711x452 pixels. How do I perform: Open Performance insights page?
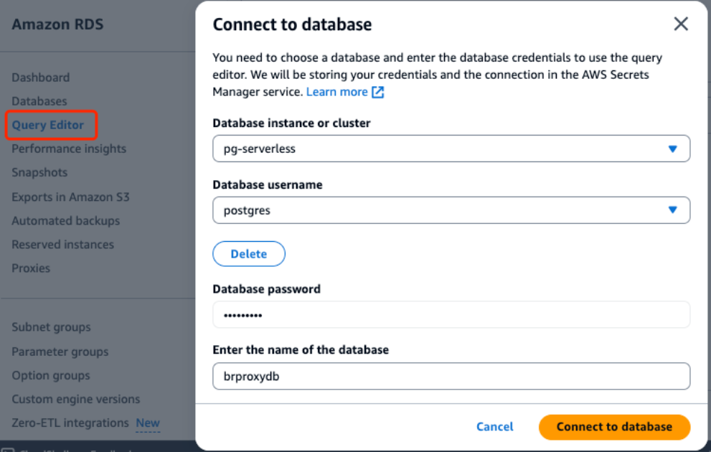point(69,149)
